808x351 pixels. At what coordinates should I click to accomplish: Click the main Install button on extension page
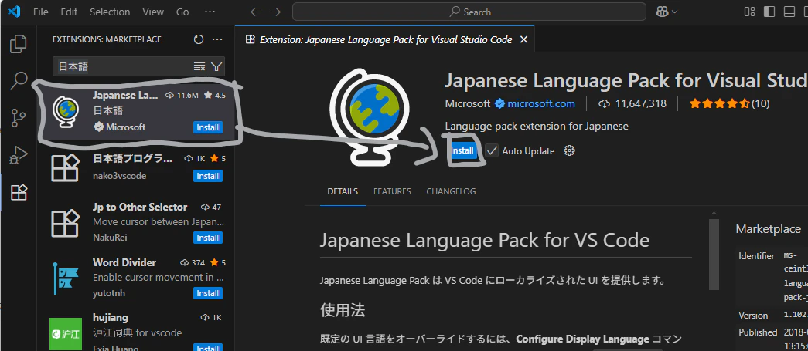click(x=462, y=150)
